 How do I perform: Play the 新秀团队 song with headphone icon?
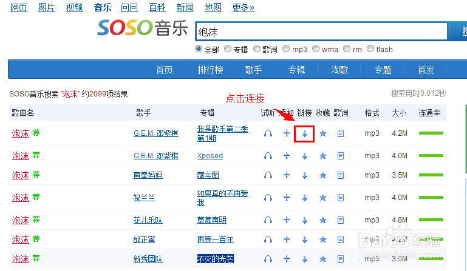tap(268, 259)
